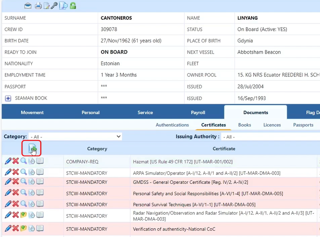
Task: Edit the ARPA Simulator/Operator row
Action: (x=8, y=172)
